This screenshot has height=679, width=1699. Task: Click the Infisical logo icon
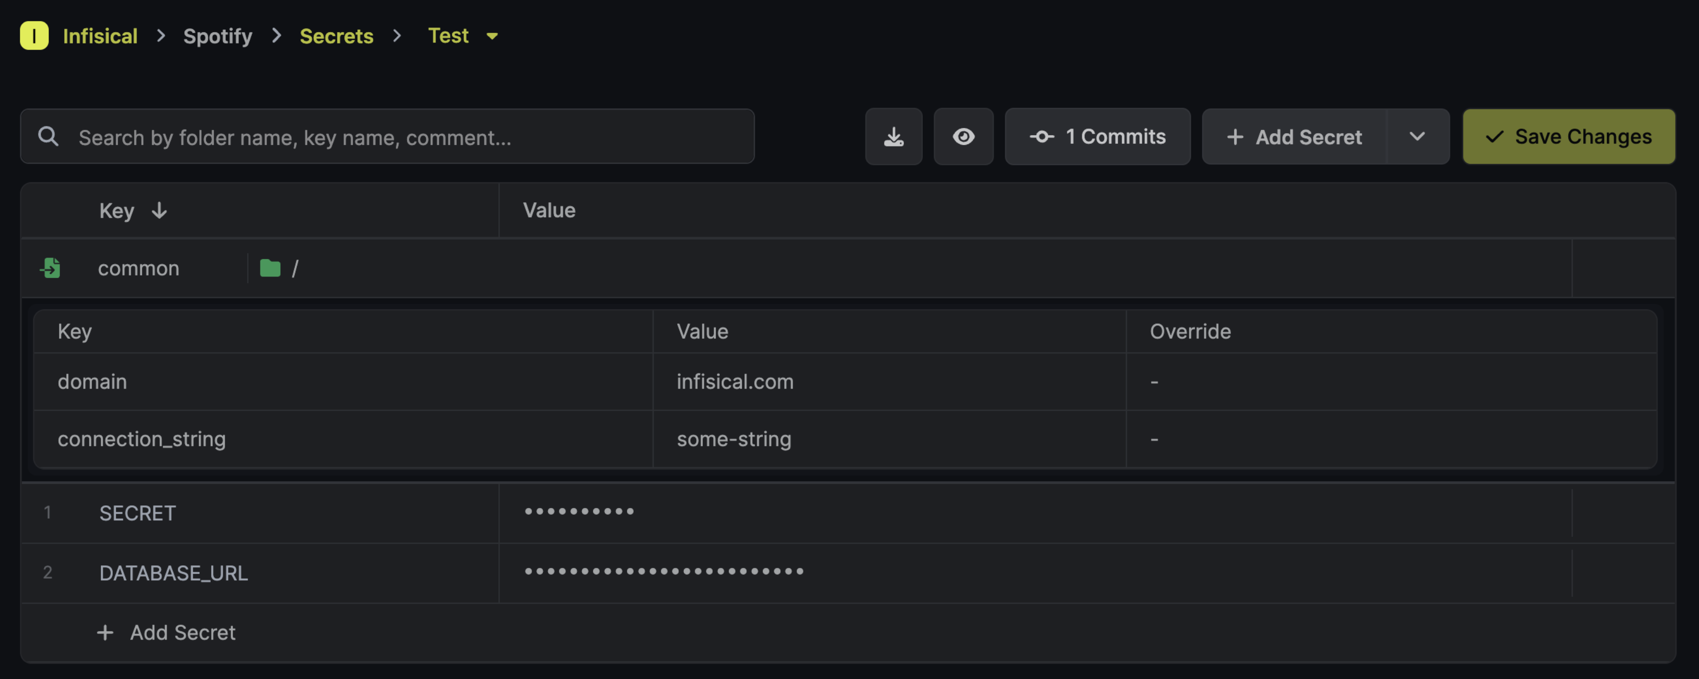[x=34, y=35]
